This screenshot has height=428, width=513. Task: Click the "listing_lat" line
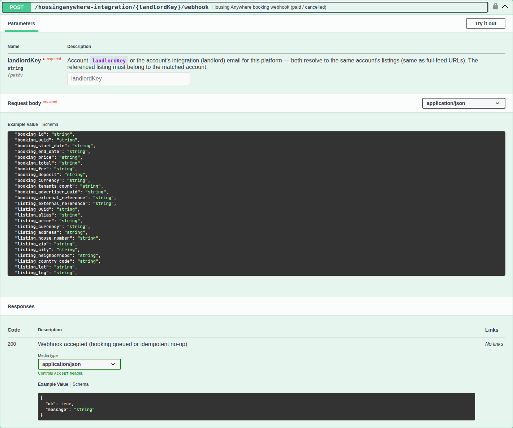(x=46, y=267)
